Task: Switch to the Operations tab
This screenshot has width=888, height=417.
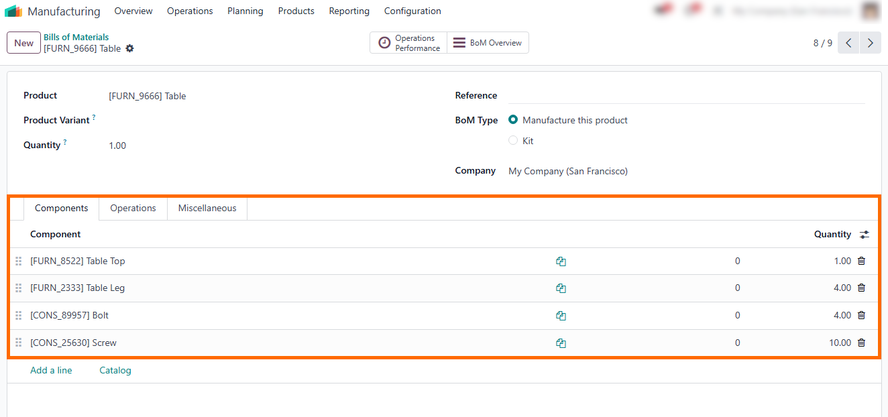Action: pos(133,208)
